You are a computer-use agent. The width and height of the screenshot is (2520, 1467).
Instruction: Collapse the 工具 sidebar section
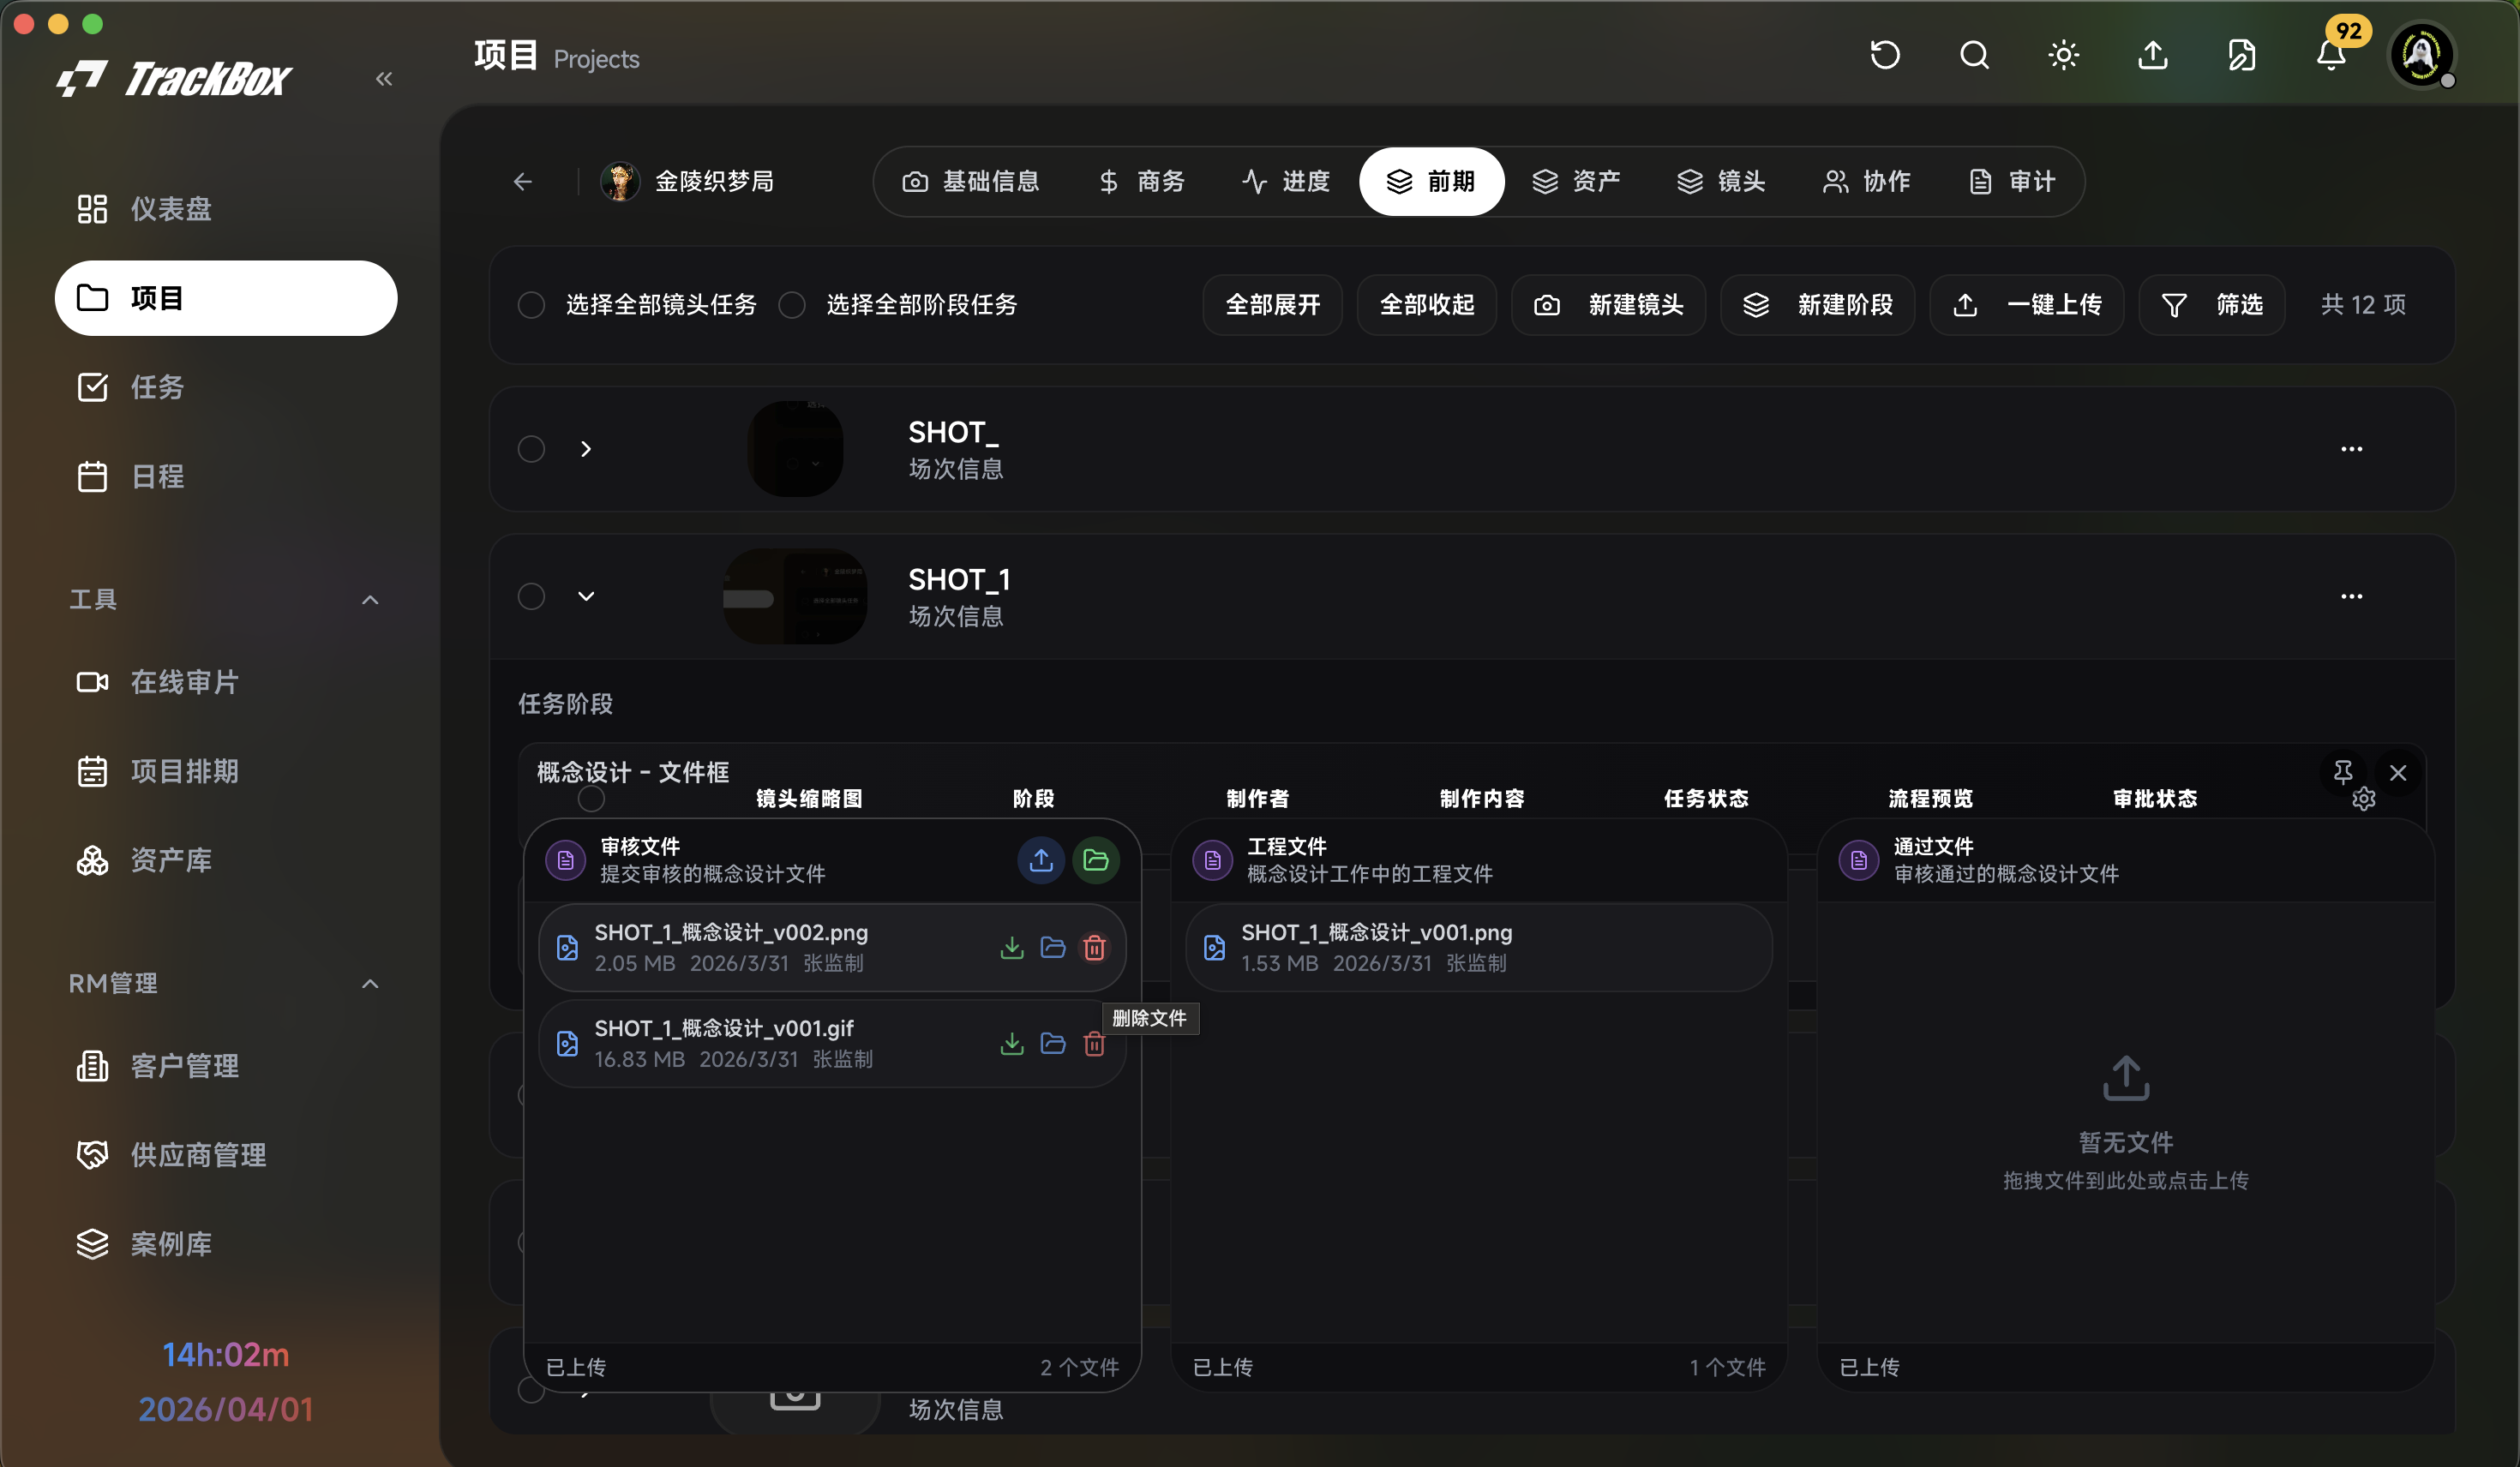[370, 600]
